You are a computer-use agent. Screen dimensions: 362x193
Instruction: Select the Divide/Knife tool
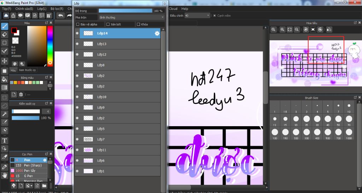pos(4,157)
